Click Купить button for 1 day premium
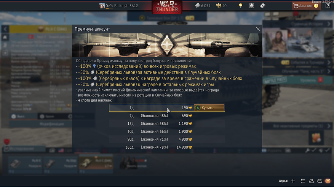 pyautogui.click(x=209, y=108)
